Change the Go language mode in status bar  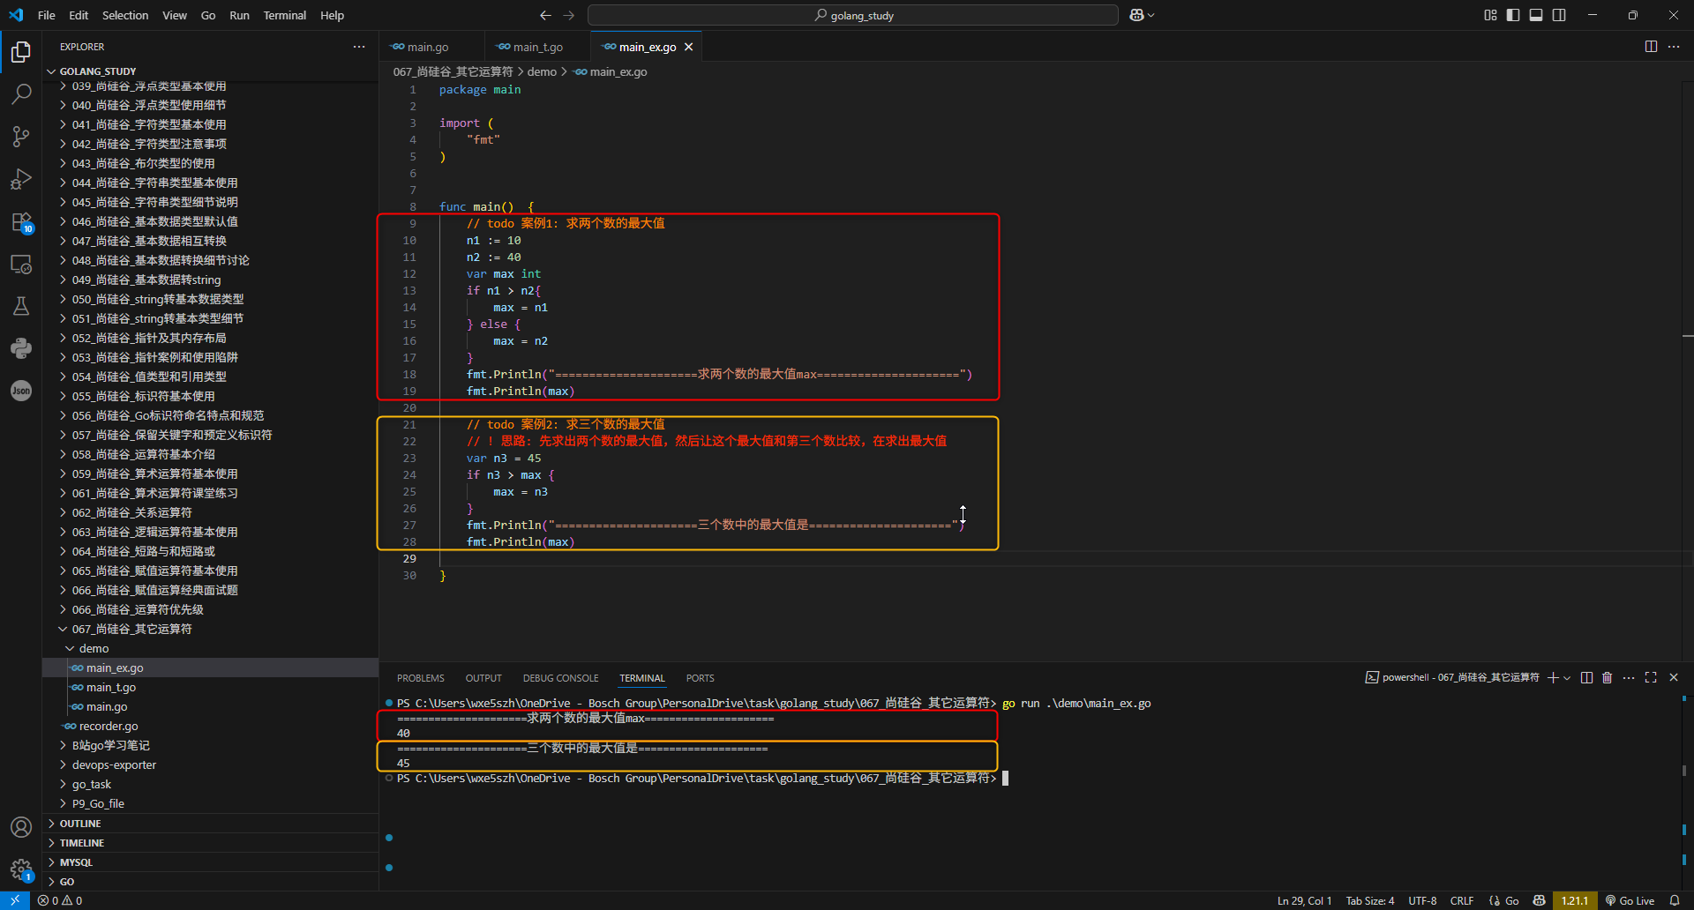click(1511, 900)
